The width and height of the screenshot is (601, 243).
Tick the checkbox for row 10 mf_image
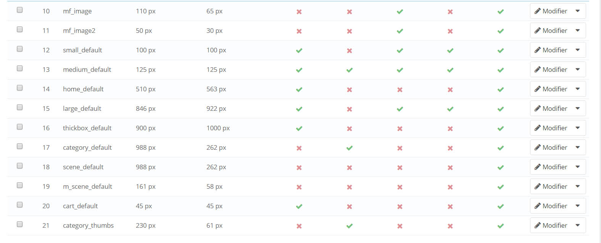[x=20, y=10]
